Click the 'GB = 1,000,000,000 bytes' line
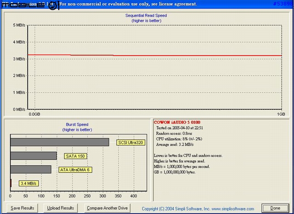This screenshot has width=294, height=214. tap(175, 172)
